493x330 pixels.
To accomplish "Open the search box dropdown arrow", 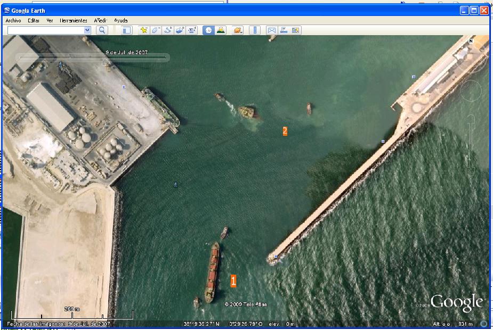I will [x=87, y=30].
